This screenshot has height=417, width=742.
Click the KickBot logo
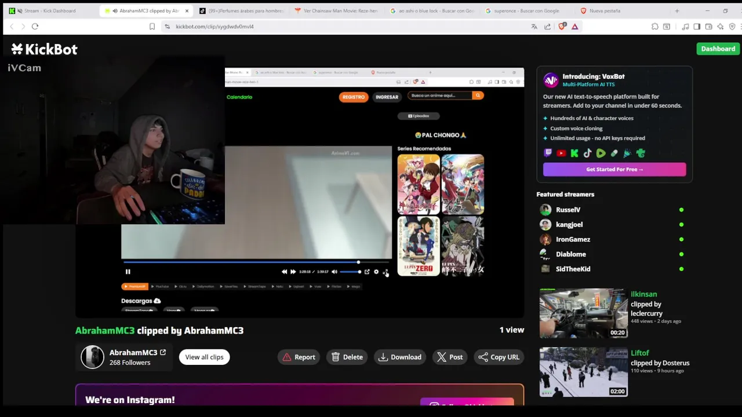(44, 49)
